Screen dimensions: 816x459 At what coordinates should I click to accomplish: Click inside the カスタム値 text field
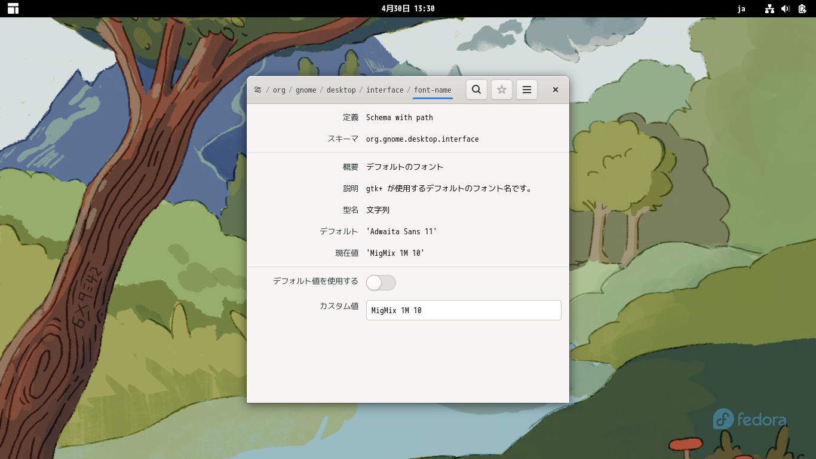[464, 310]
